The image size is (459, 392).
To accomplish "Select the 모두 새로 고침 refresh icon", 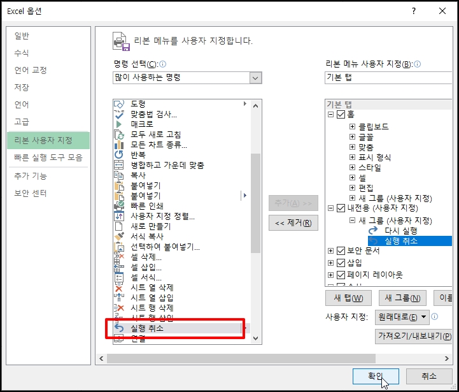I will [x=119, y=134].
